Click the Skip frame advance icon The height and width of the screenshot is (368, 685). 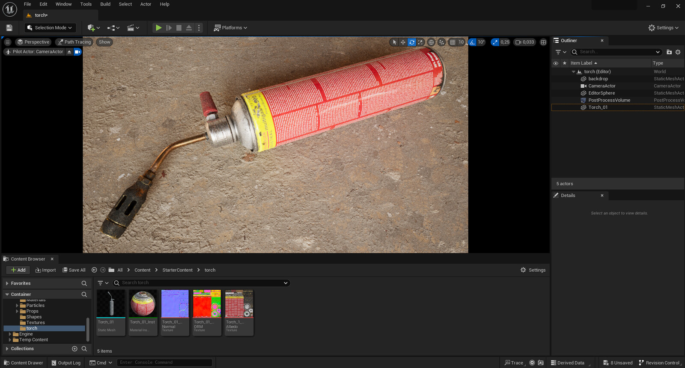click(169, 28)
